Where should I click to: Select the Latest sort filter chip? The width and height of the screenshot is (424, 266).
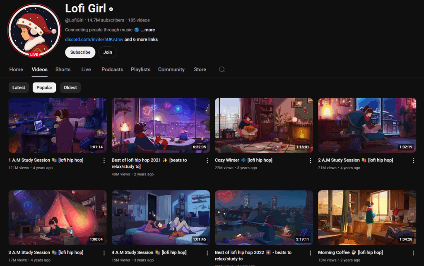point(19,88)
